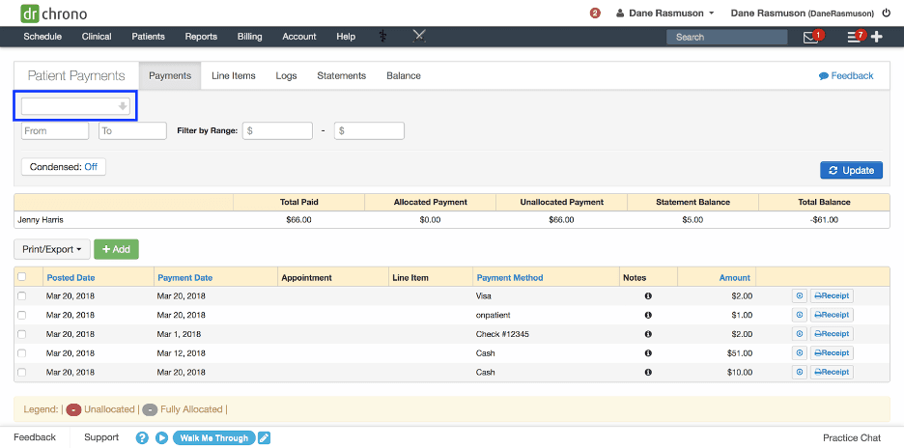Open the patient selector dropdown box
Viewport: 904px width, 448px height.
(x=75, y=106)
